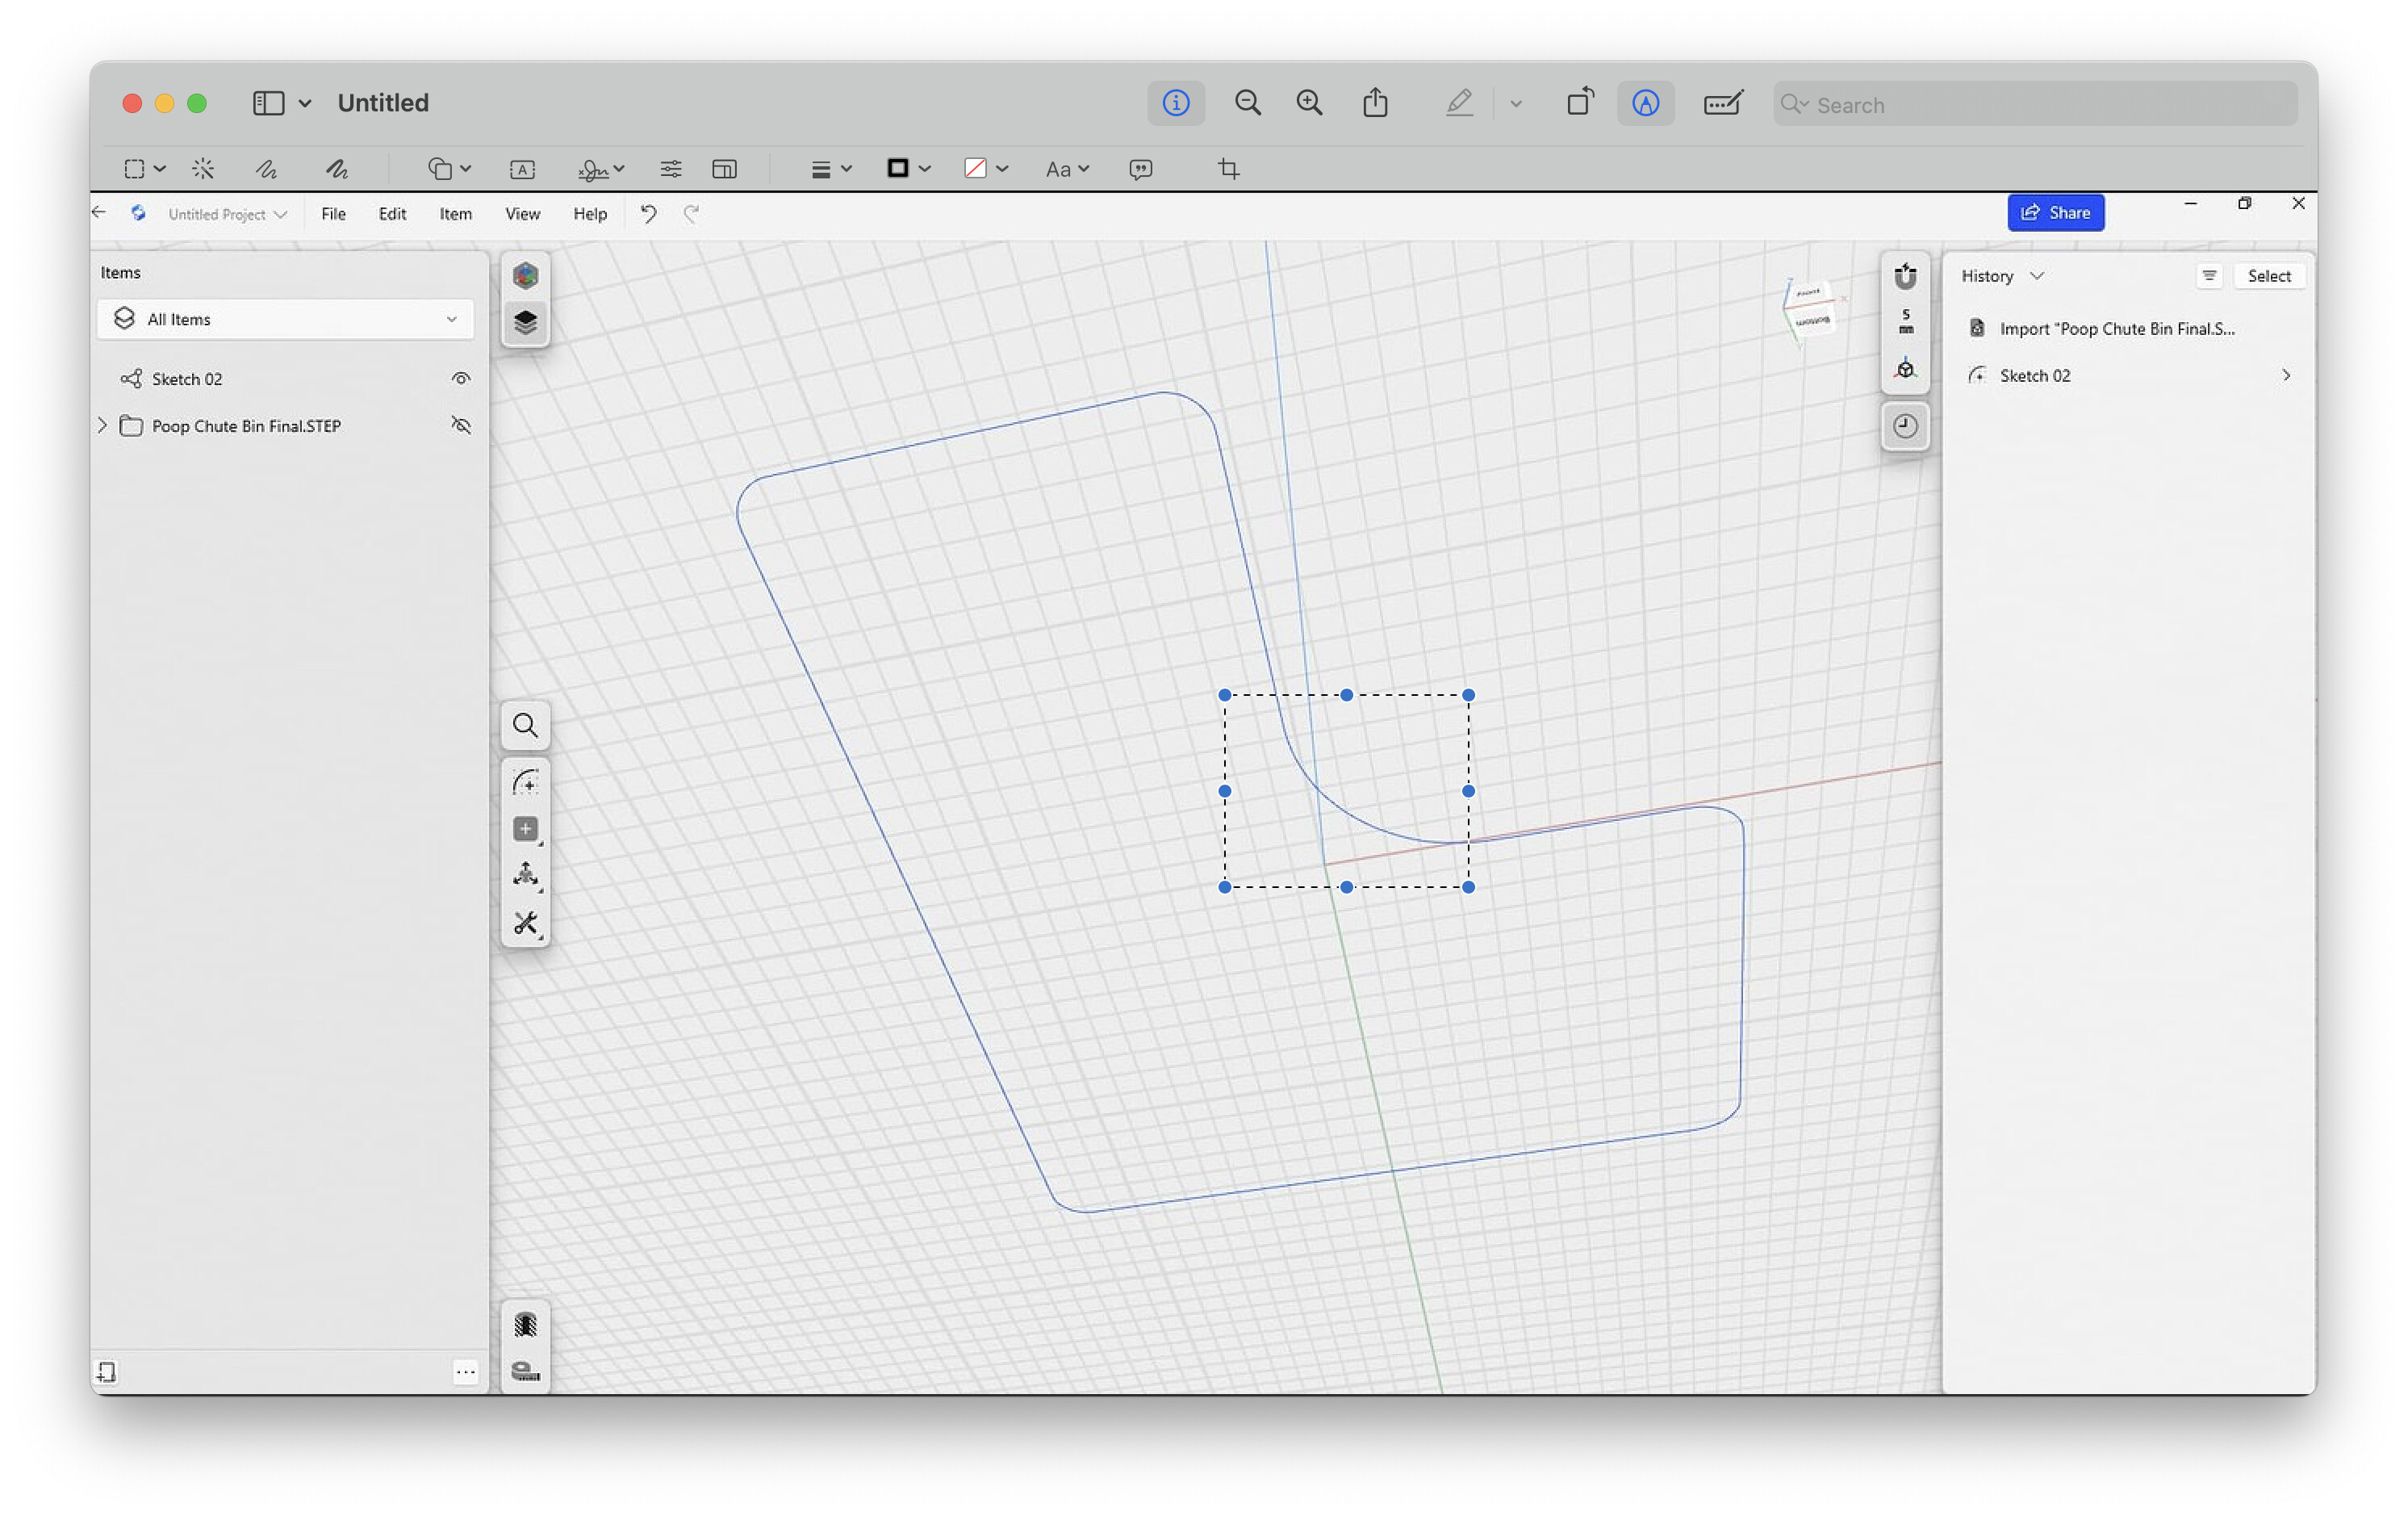Add a speech bubble annotation
This screenshot has width=2408, height=1516.
pos(1140,169)
